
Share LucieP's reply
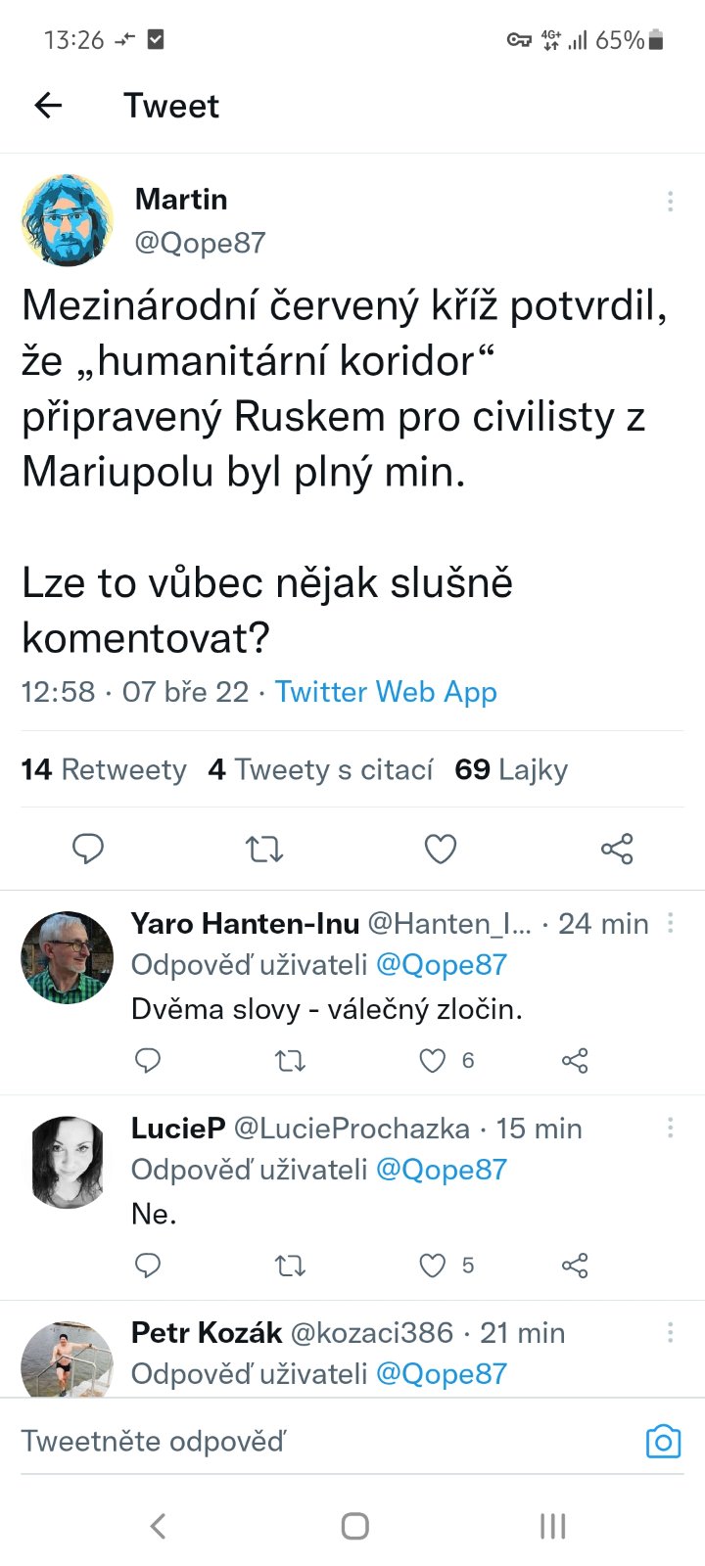pos(575,1266)
